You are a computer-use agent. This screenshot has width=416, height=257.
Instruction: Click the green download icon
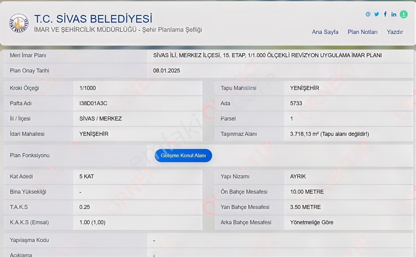pos(404,14)
